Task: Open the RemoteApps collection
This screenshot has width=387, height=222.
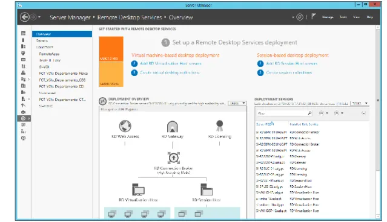Action: [x=49, y=54]
